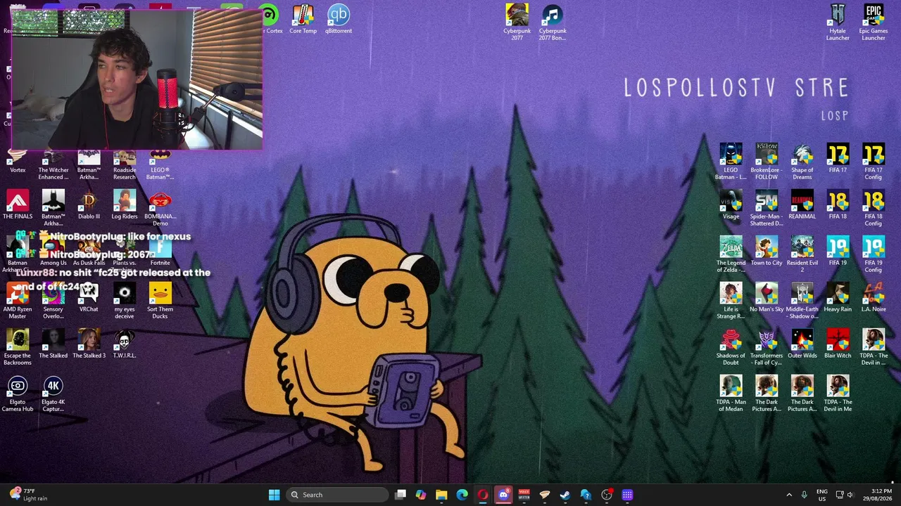Open the Epic Games Launcher icon
Screen dimensions: 901x506
coord(874,22)
